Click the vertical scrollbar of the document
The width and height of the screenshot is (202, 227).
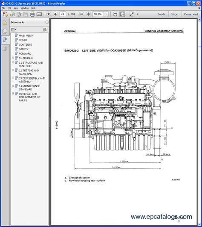pyautogui.click(x=199, y=121)
